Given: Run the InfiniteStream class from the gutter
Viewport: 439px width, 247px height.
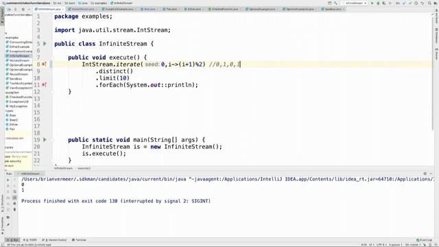Looking at the screenshot, I should pos(45,44).
